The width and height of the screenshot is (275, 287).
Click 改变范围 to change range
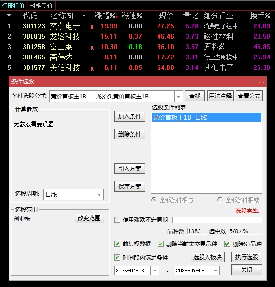[89, 218]
